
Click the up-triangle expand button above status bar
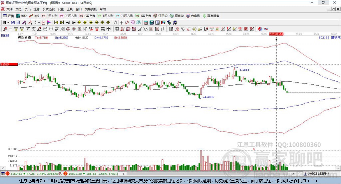pos(3,168)
